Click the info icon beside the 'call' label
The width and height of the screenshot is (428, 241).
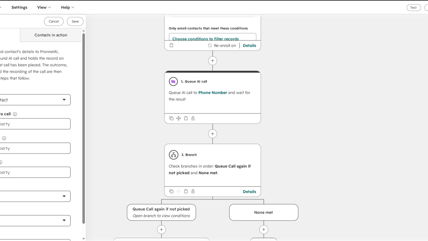(15, 114)
